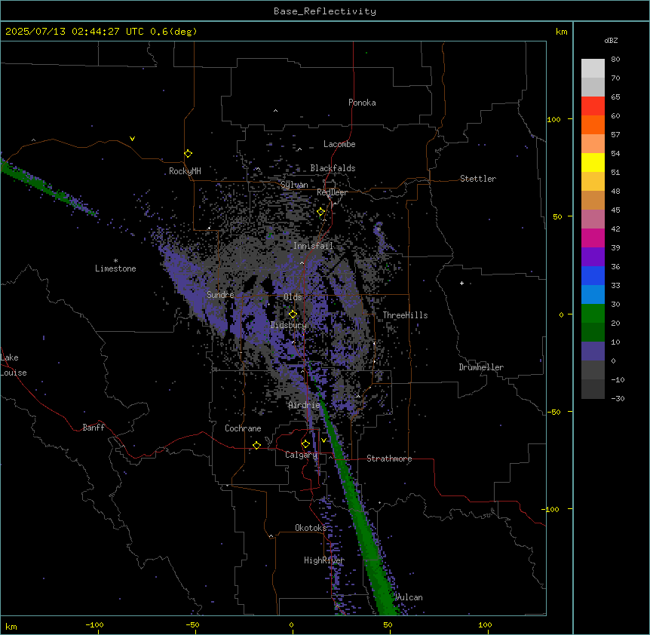Click the Lacombe city label
This screenshot has height=635, width=650.
339,144
